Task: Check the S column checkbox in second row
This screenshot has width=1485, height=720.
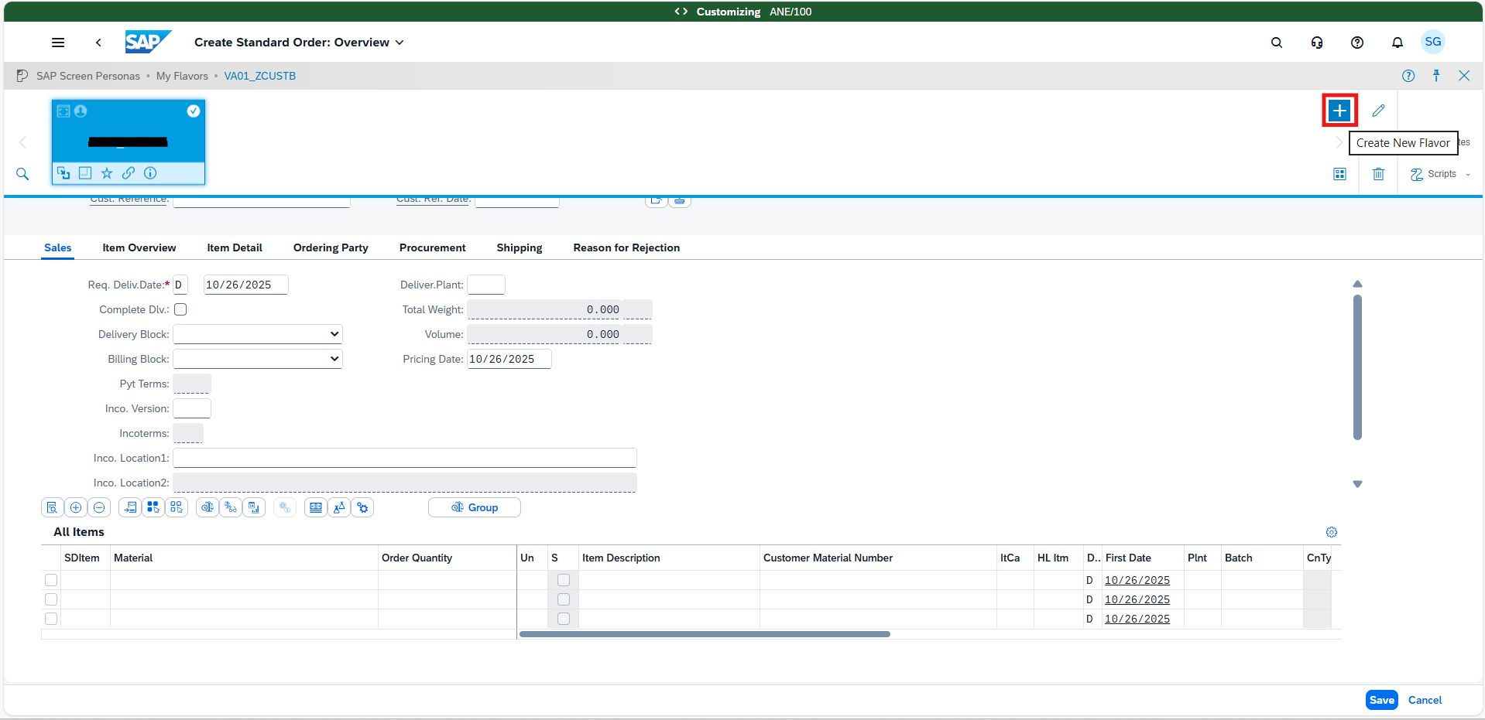Action: [564, 599]
